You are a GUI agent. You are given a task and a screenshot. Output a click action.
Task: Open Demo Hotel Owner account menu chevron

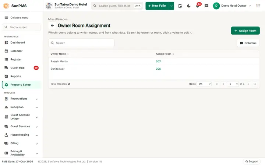point(250,6)
